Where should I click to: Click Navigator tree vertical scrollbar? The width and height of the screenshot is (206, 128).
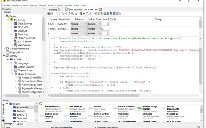point(43,30)
